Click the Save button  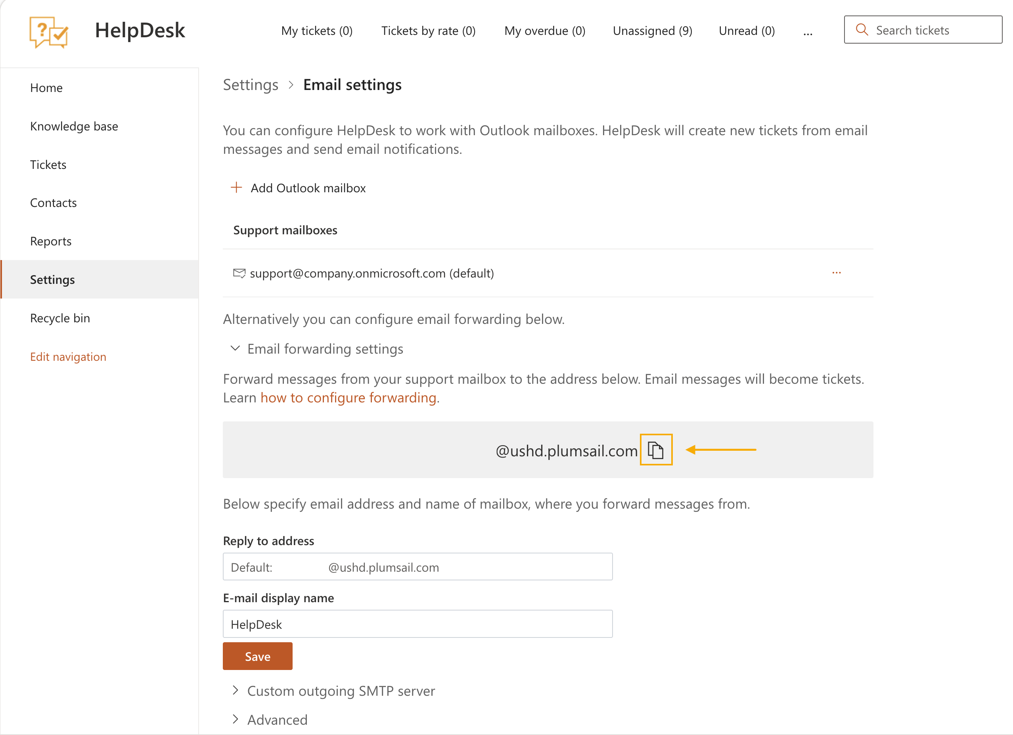tap(258, 656)
